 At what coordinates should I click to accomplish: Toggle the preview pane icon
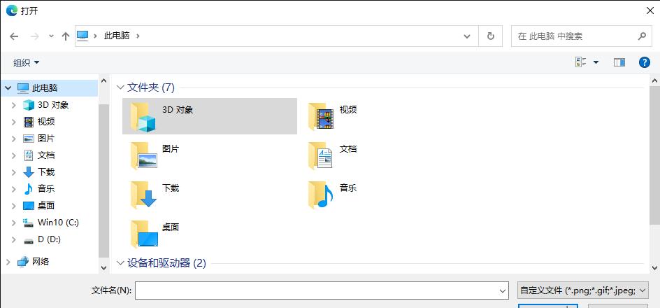pos(619,62)
